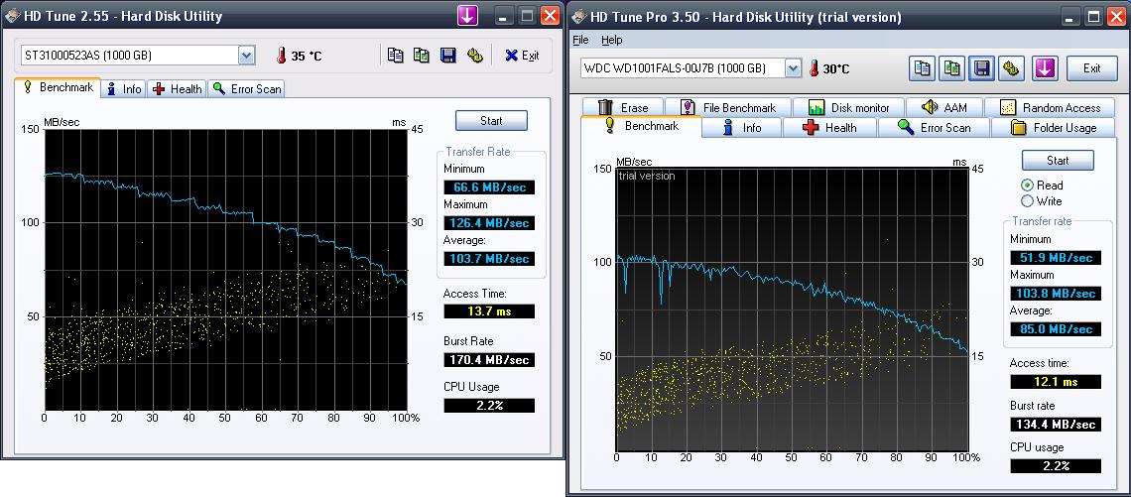Click Exit in HD Tune 2.55 toolbar

[522, 56]
